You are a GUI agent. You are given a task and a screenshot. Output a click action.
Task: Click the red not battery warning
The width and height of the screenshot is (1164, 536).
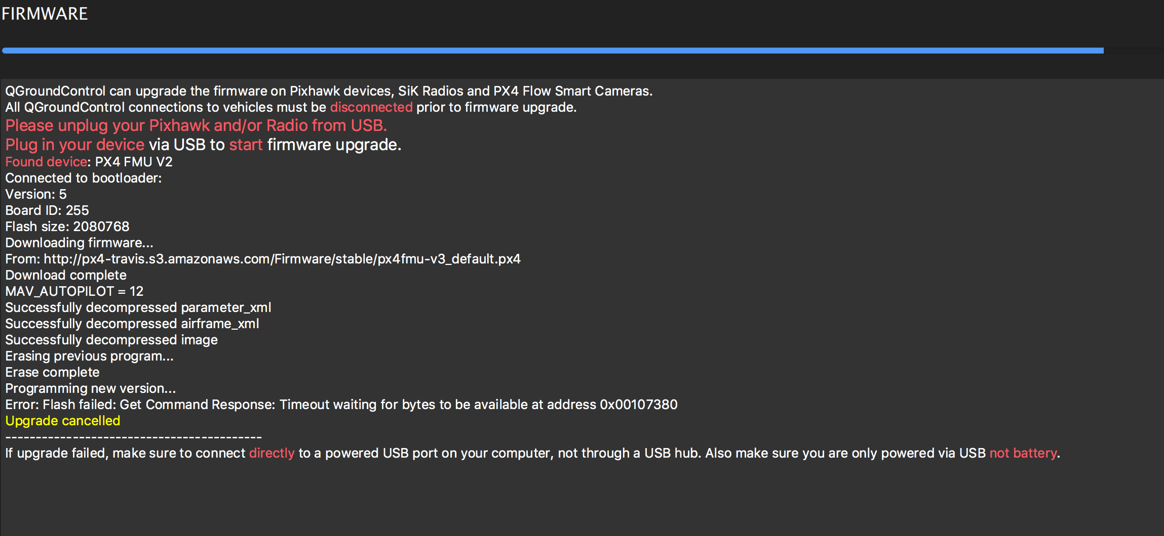[x=1023, y=453]
